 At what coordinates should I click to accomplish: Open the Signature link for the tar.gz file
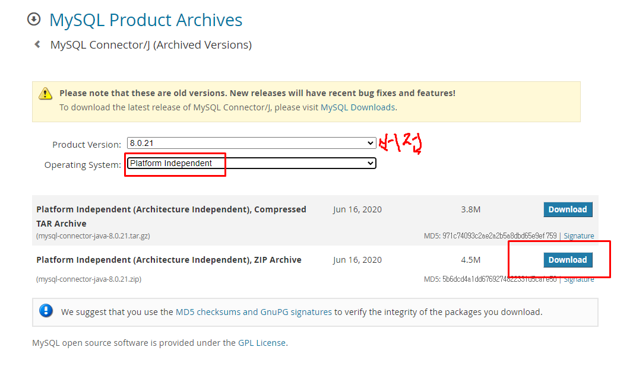click(x=578, y=236)
